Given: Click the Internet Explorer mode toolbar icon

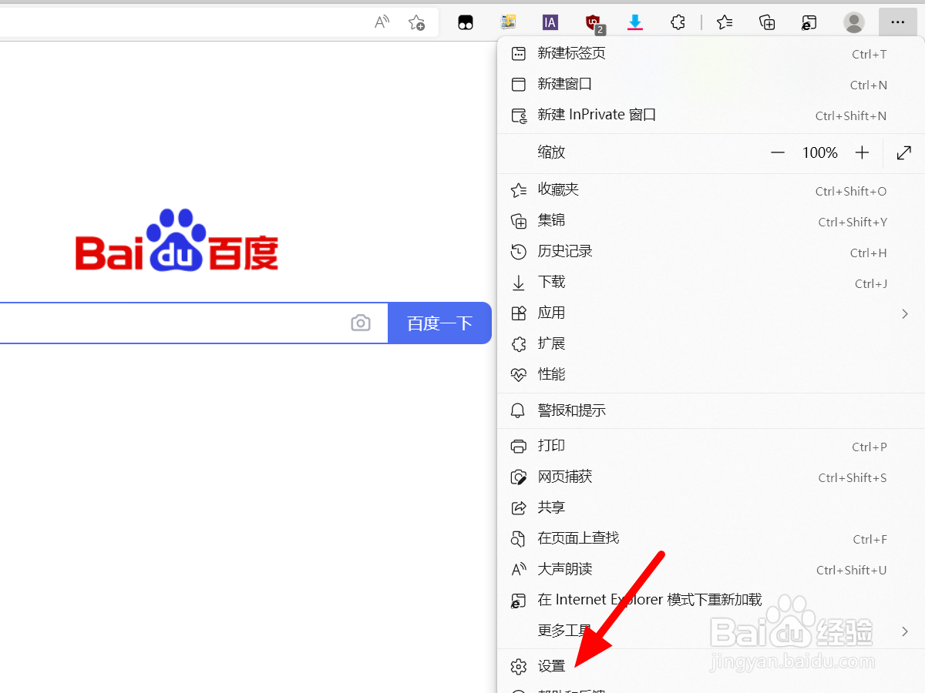Looking at the screenshot, I should click(809, 22).
